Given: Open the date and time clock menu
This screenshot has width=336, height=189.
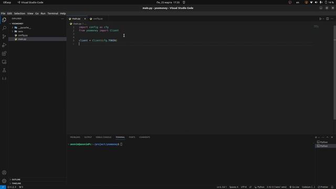Looking at the screenshot, I should (x=168, y=2).
